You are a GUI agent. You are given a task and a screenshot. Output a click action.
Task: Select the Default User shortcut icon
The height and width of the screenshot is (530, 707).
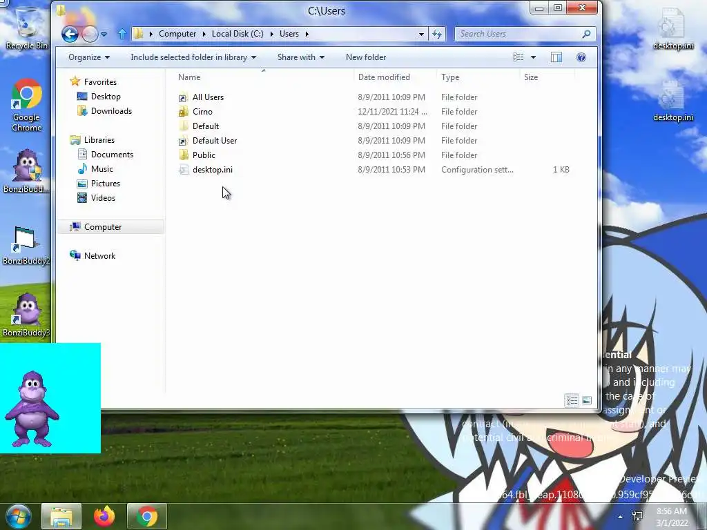[183, 141]
